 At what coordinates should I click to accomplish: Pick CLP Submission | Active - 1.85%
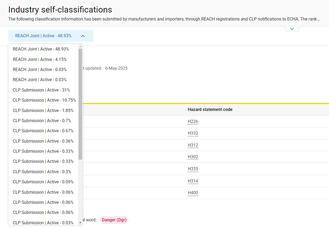[x=43, y=110]
